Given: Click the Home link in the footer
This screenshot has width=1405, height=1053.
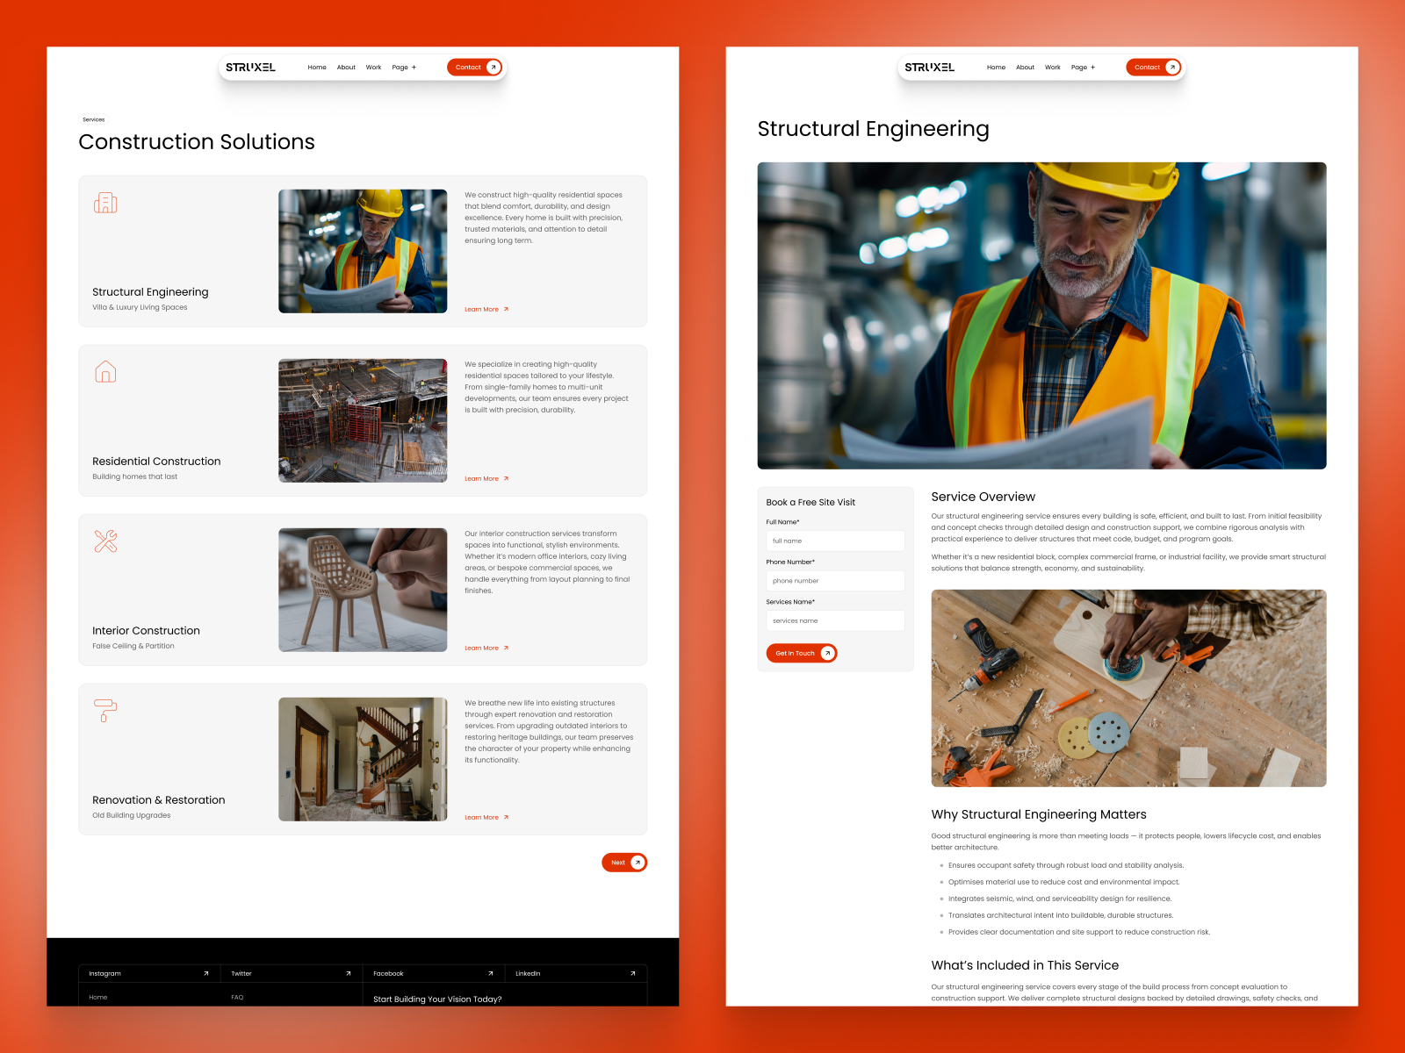Looking at the screenshot, I should [98, 998].
